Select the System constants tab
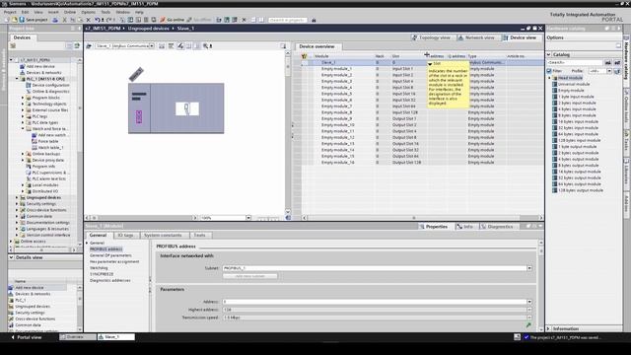 [x=163, y=235]
